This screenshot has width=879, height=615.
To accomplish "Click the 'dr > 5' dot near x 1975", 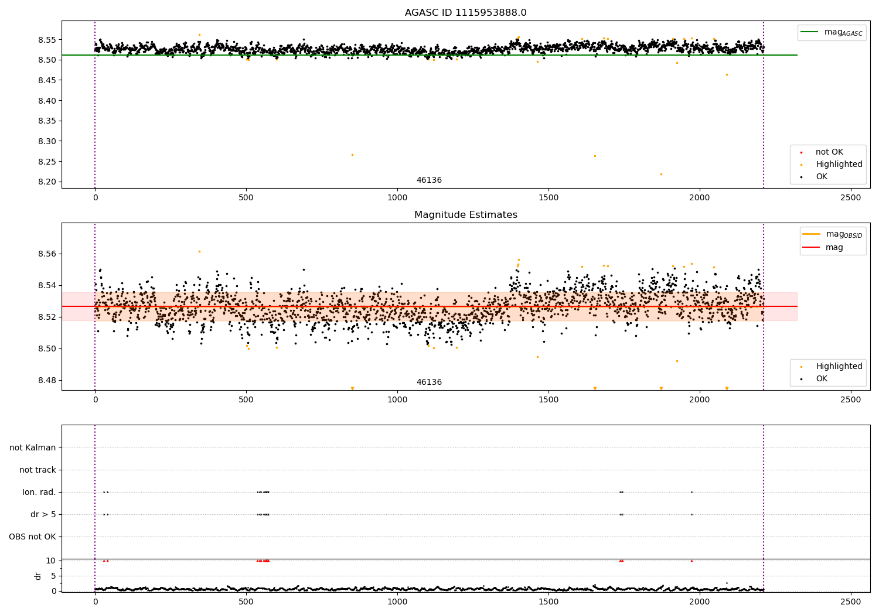I will [x=691, y=515].
